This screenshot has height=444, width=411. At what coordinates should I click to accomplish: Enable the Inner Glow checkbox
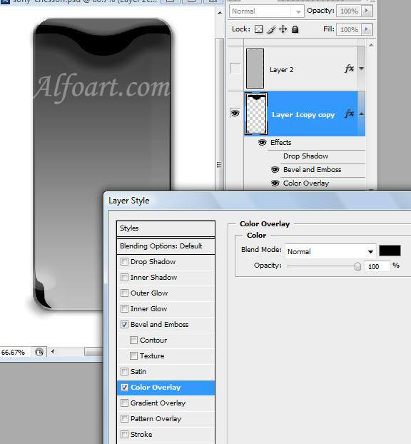[124, 308]
